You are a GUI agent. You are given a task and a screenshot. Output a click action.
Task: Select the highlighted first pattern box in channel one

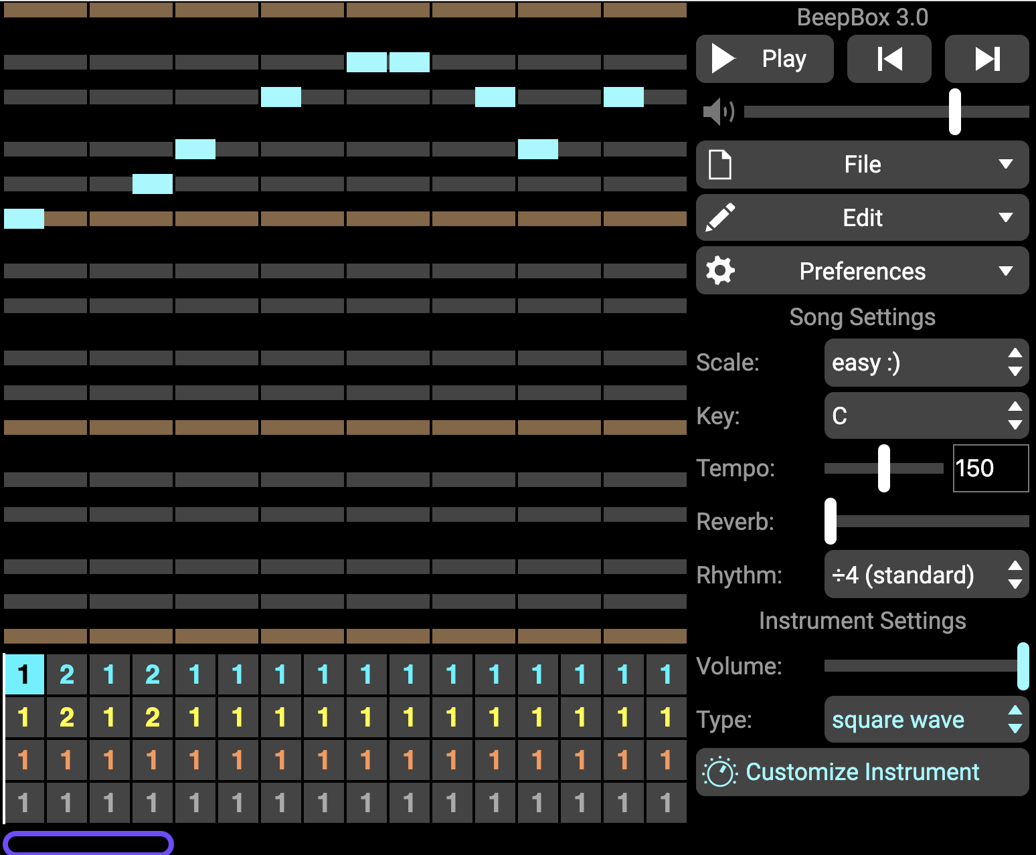tap(24, 674)
